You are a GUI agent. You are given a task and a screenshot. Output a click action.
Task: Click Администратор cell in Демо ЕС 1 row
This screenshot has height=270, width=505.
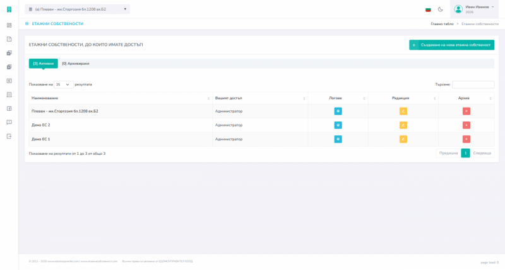tap(260, 139)
